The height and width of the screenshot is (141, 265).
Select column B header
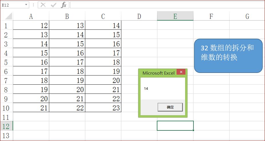click(67, 16)
